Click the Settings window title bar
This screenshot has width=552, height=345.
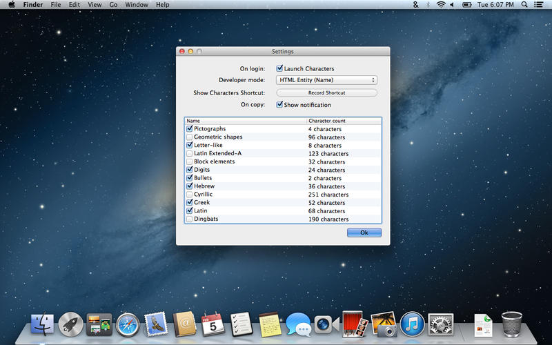pos(283,51)
